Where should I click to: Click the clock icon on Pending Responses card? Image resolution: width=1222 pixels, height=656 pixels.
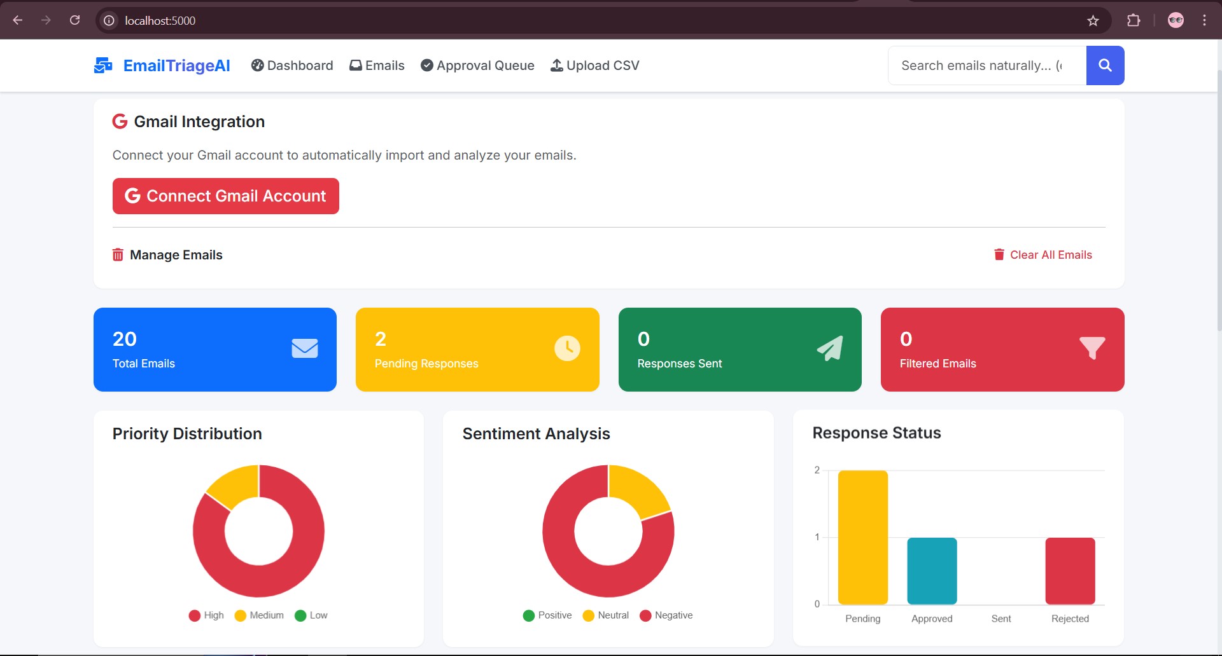[x=568, y=348]
